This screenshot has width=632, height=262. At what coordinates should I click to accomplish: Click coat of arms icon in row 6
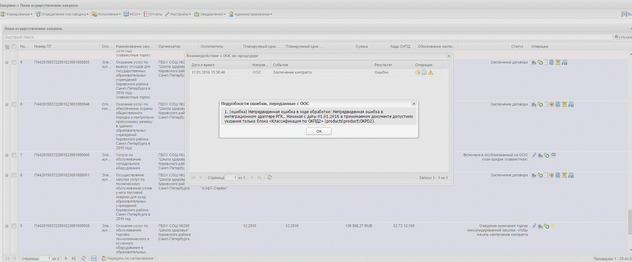tap(552, 175)
